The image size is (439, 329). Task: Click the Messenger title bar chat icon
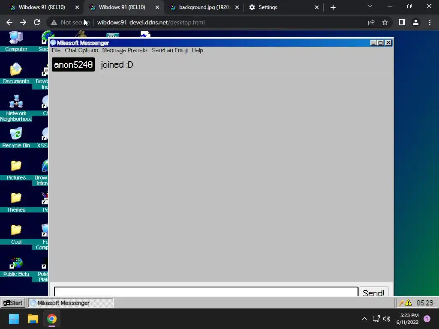click(x=53, y=43)
